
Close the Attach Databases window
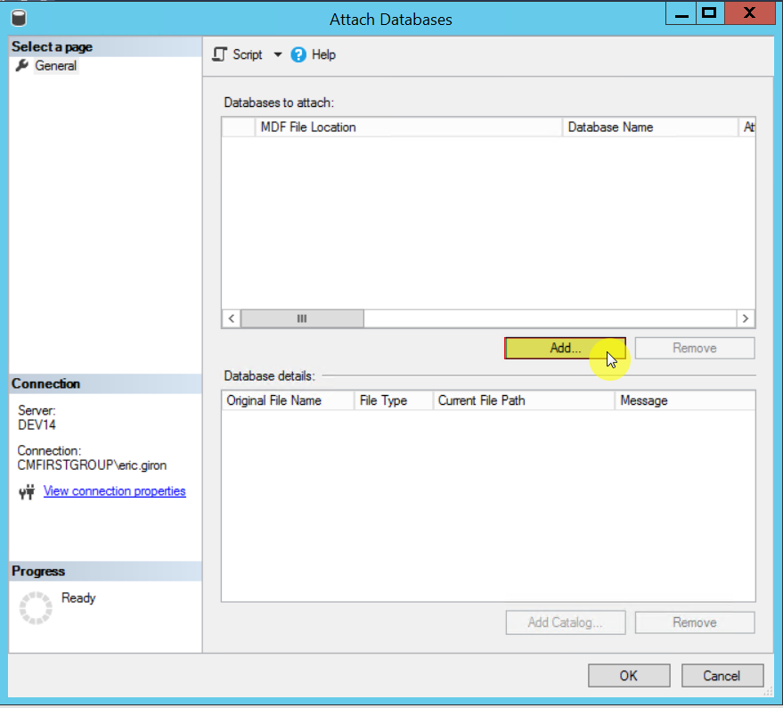(x=749, y=13)
